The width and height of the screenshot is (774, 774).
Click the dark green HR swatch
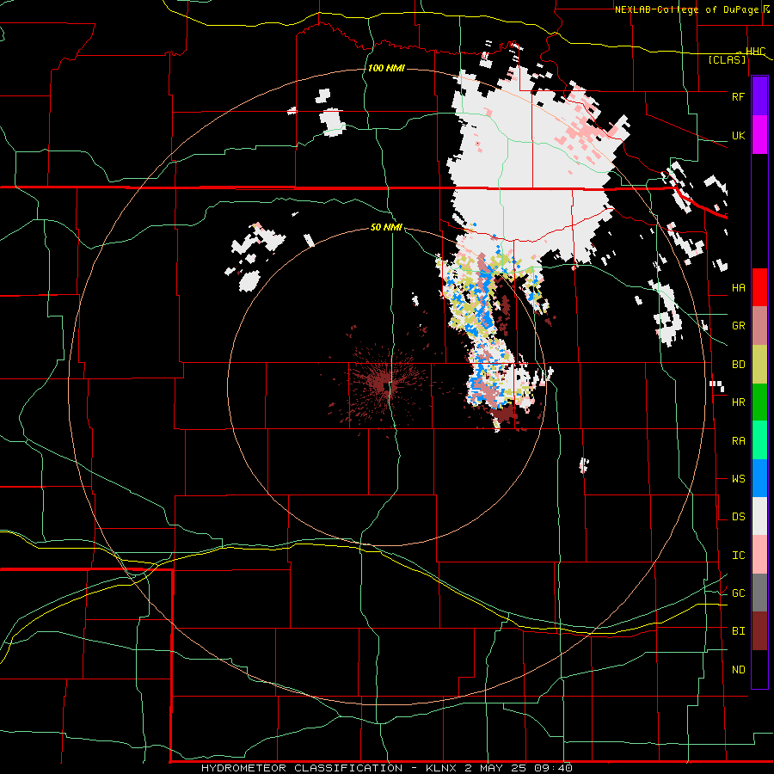click(x=759, y=402)
